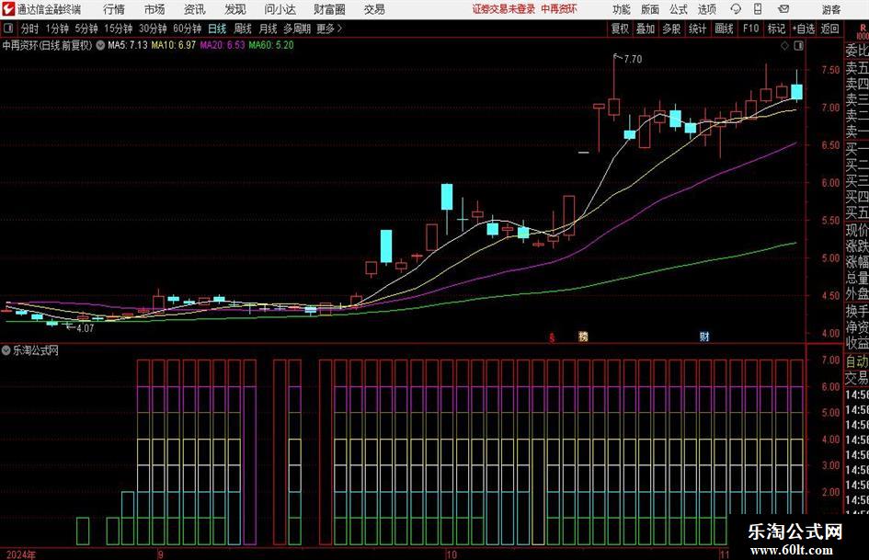Click the 多股 multi-stock button
Viewport: 869px width, 560px height.
click(x=671, y=29)
